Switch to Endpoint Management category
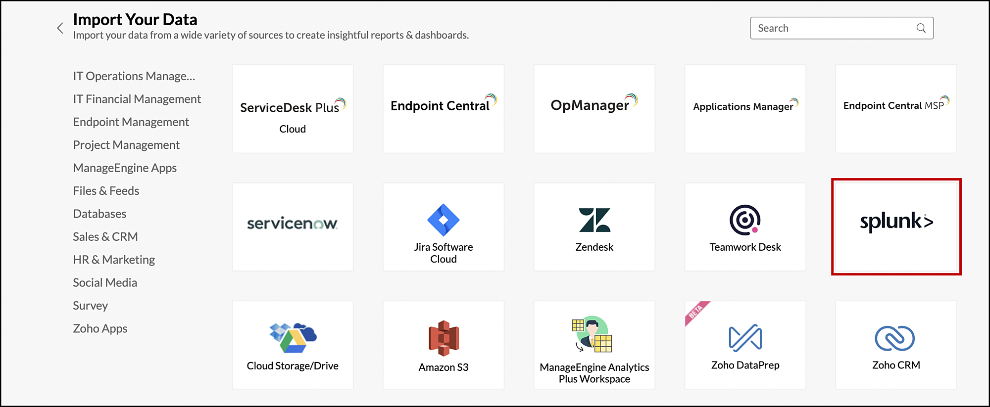 (131, 122)
